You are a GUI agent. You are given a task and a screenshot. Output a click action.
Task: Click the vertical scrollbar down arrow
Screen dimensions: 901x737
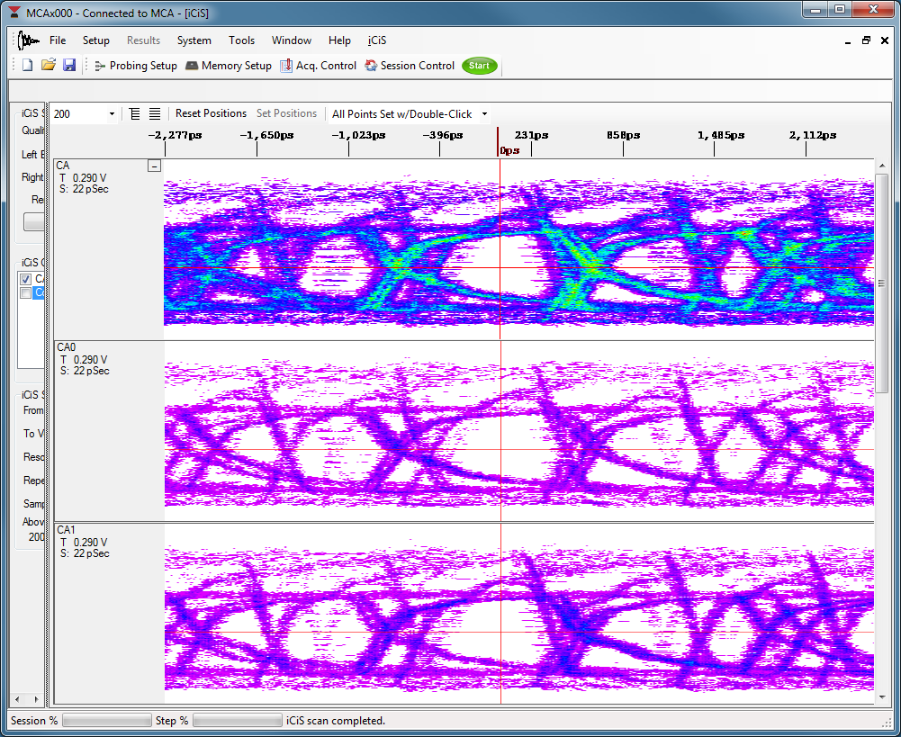click(x=882, y=697)
